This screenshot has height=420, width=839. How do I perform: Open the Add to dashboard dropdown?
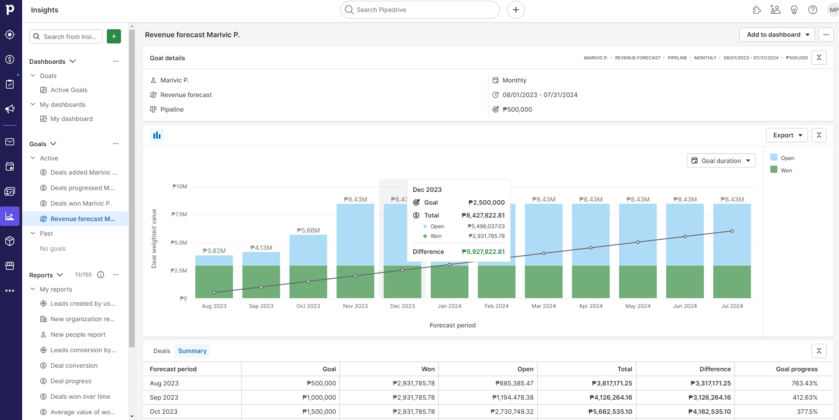pos(777,35)
